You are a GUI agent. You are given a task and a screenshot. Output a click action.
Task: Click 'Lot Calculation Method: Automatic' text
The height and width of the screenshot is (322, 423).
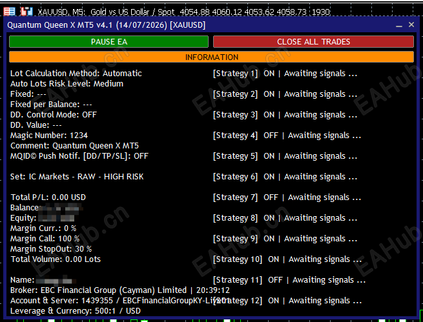click(76, 74)
